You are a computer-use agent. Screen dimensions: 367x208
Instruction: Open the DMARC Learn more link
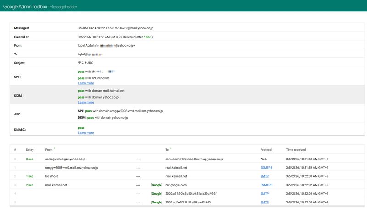(x=86, y=133)
